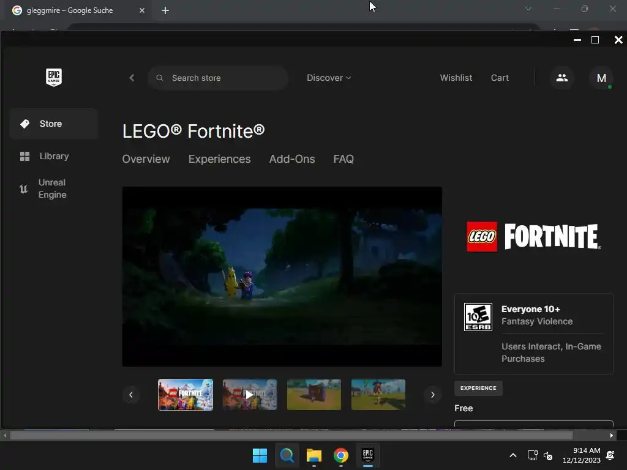Show next media thumbnails
Screen dimensions: 627x470
click(x=433, y=395)
